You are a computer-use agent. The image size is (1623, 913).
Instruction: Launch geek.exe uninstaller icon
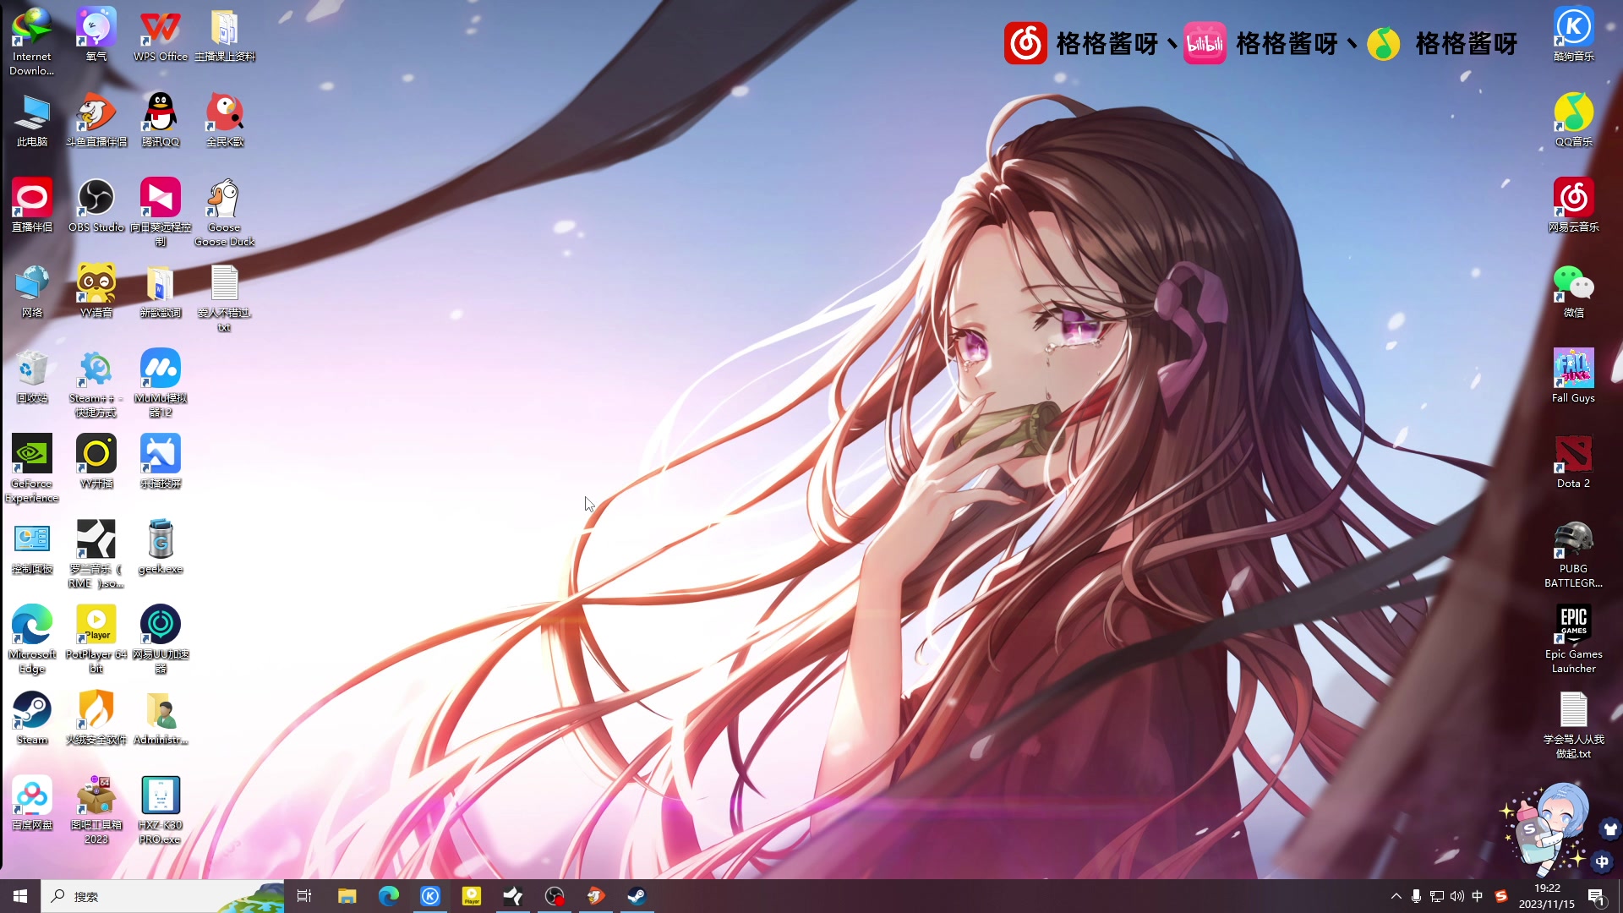(x=161, y=546)
